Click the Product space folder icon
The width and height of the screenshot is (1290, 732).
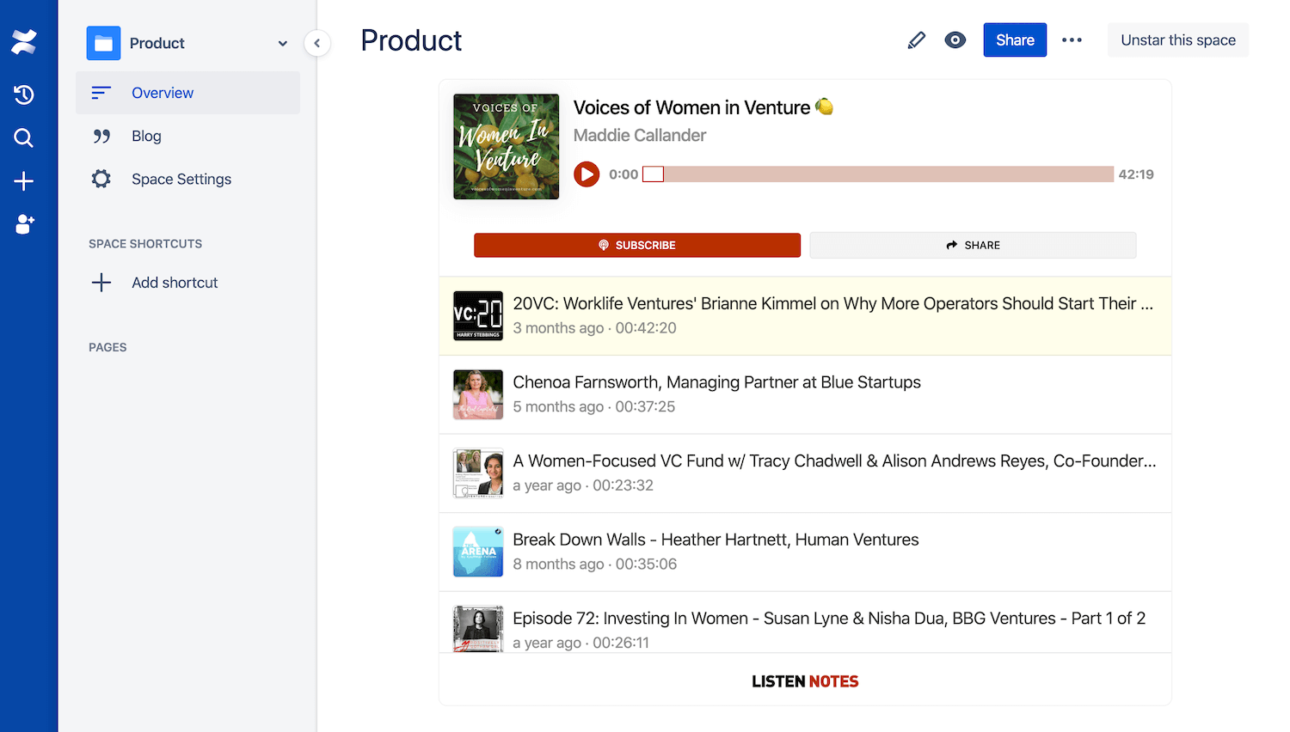click(103, 43)
